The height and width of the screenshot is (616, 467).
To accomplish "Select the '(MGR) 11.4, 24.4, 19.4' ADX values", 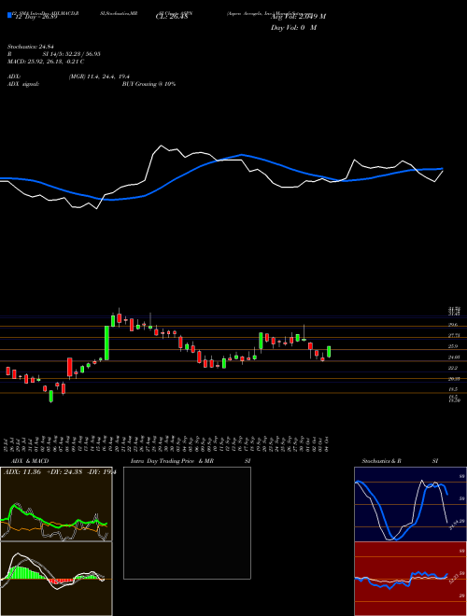I will coord(99,77).
